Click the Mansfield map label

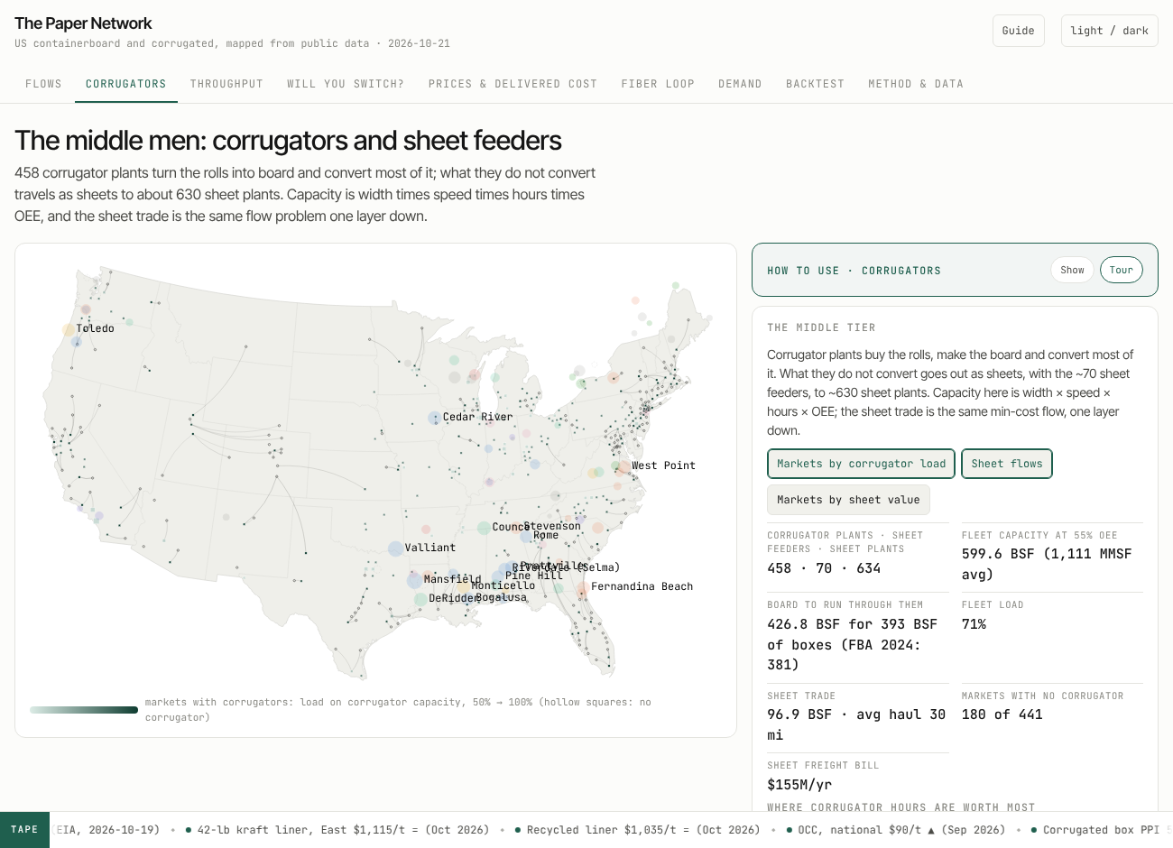[453, 579]
